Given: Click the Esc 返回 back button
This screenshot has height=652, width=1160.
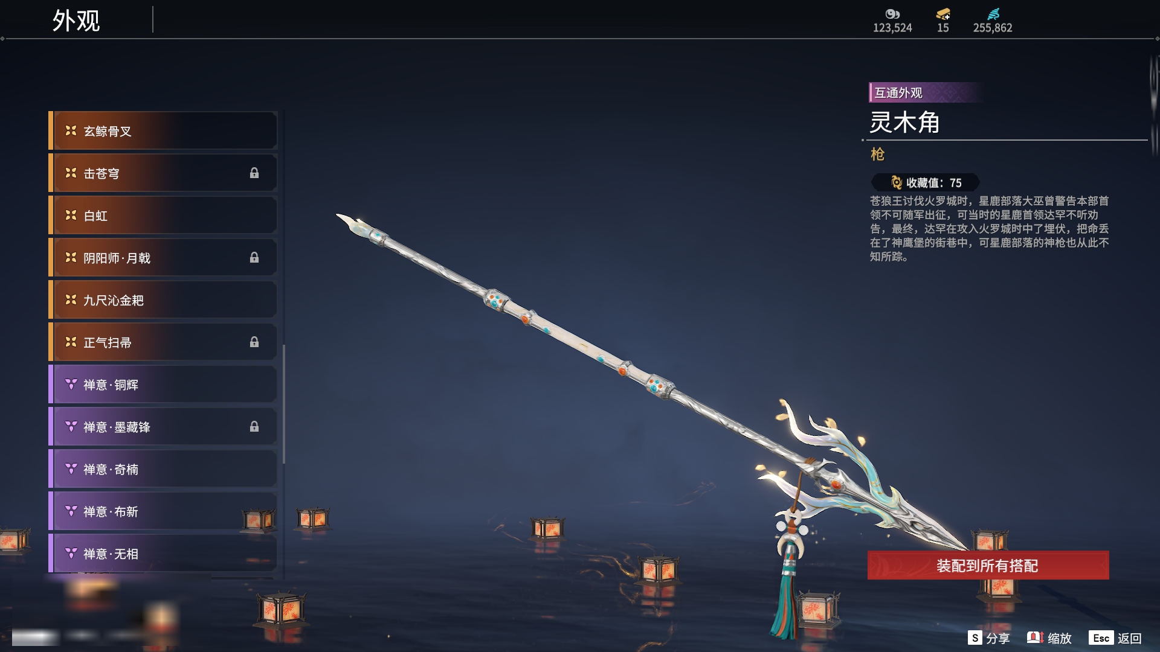Looking at the screenshot, I should pyautogui.click(x=1115, y=638).
